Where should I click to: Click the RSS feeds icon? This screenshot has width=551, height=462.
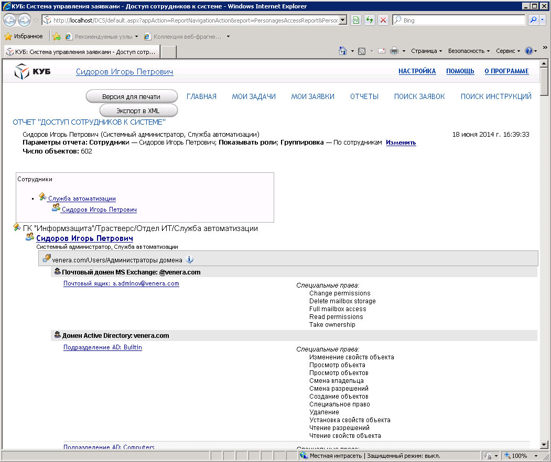(x=362, y=51)
